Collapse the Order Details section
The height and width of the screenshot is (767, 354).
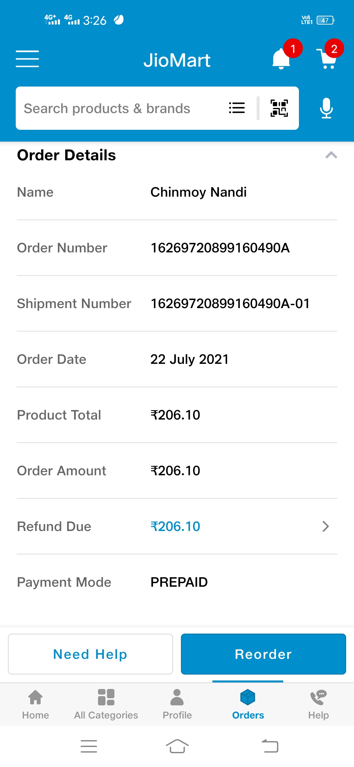pos(331,155)
